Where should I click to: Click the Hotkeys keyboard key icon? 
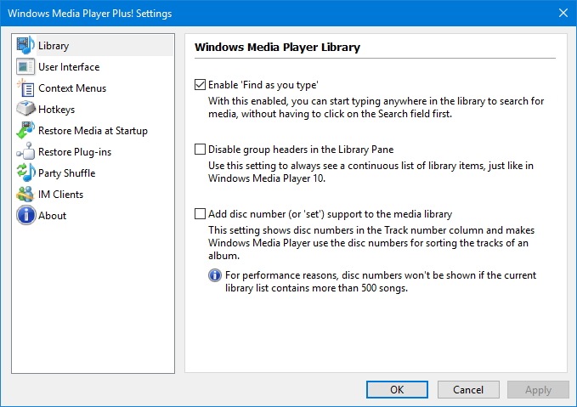pyautogui.click(x=25, y=109)
